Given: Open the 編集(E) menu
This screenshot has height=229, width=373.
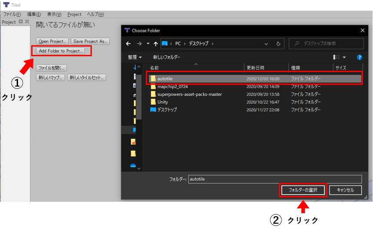Looking at the screenshot, I should tap(34, 14).
